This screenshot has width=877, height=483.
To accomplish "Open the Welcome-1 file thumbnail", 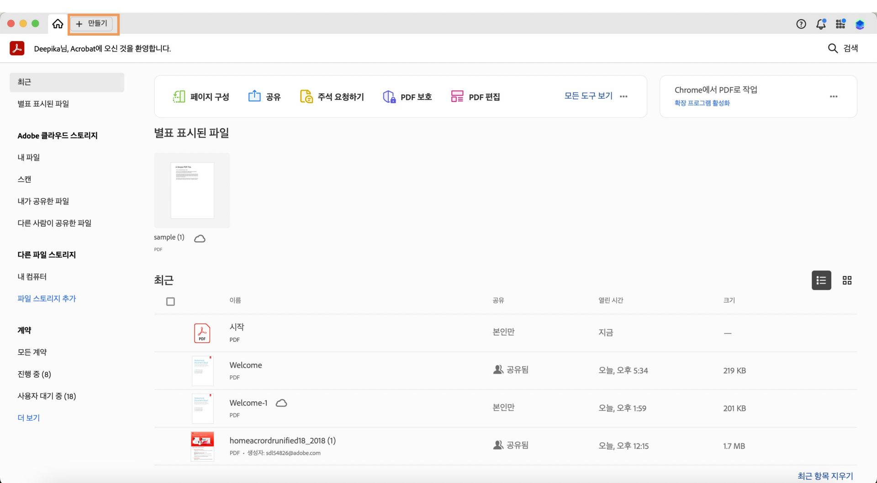I will coord(202,409).
